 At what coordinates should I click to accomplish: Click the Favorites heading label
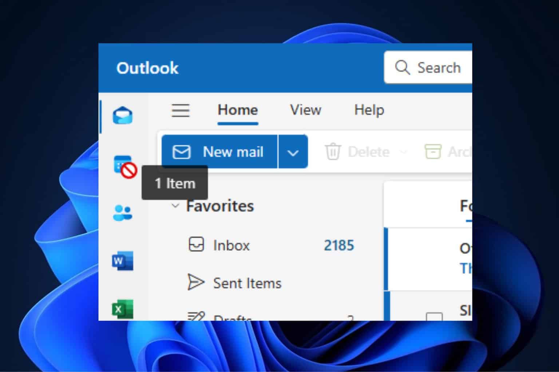[x=220, y=206]
